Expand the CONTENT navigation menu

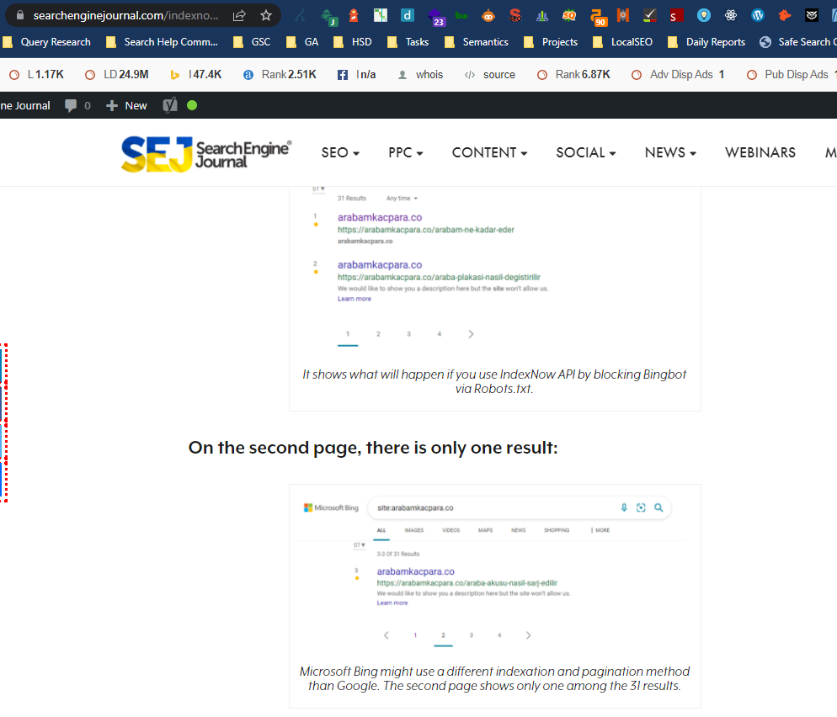(489, 152)
